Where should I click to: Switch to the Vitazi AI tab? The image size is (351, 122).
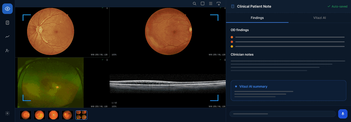tap(320, 18)
